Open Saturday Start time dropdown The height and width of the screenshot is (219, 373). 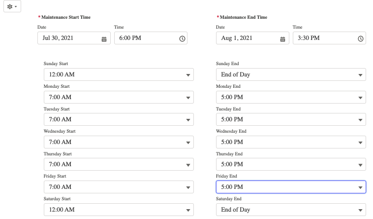pyautogui.click(x=118, y=210)
